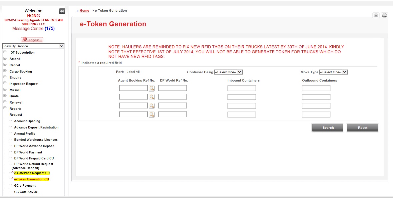Viewport: 393px width, 198px height.
Task: Print the page using the printer icon
Action: 384,15
